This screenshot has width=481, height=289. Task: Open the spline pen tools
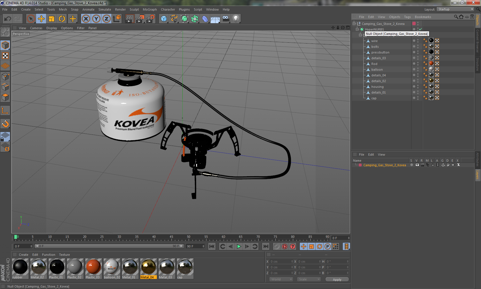coord(174,19)
